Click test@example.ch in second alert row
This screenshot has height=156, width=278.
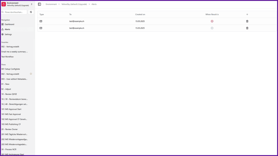(77, 28)
